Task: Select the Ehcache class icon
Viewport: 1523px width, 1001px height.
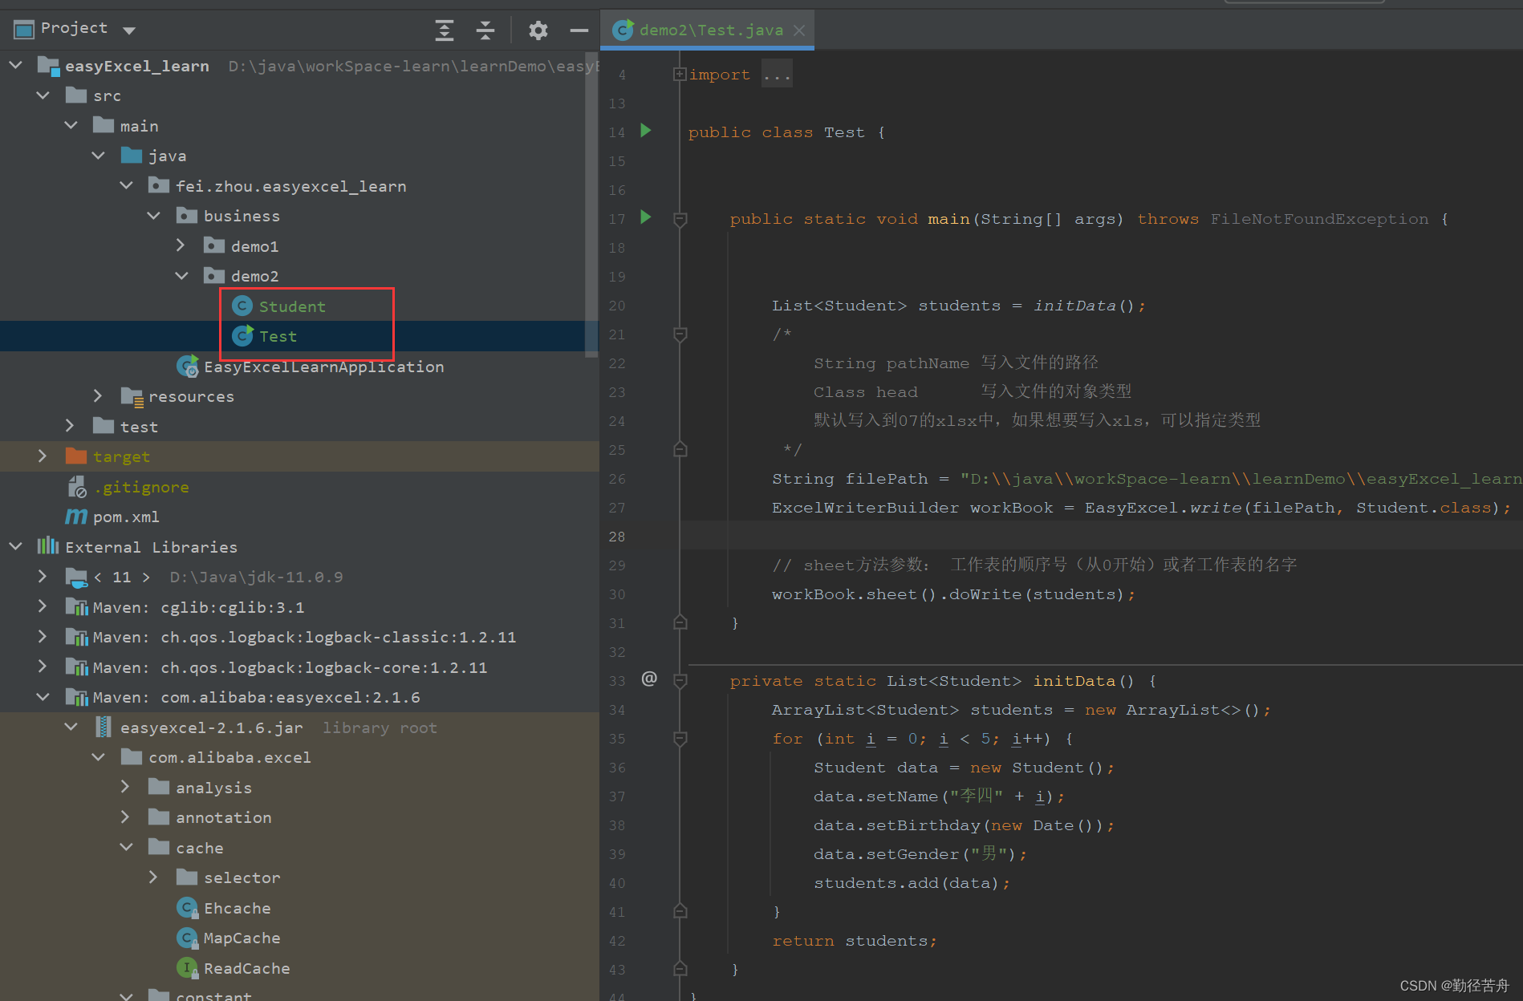Action: point(187,908)
